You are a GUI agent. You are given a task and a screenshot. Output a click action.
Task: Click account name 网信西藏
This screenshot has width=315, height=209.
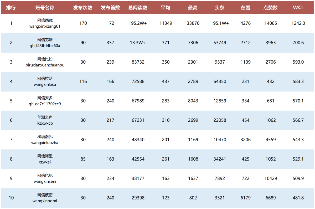tap(45, 20)
